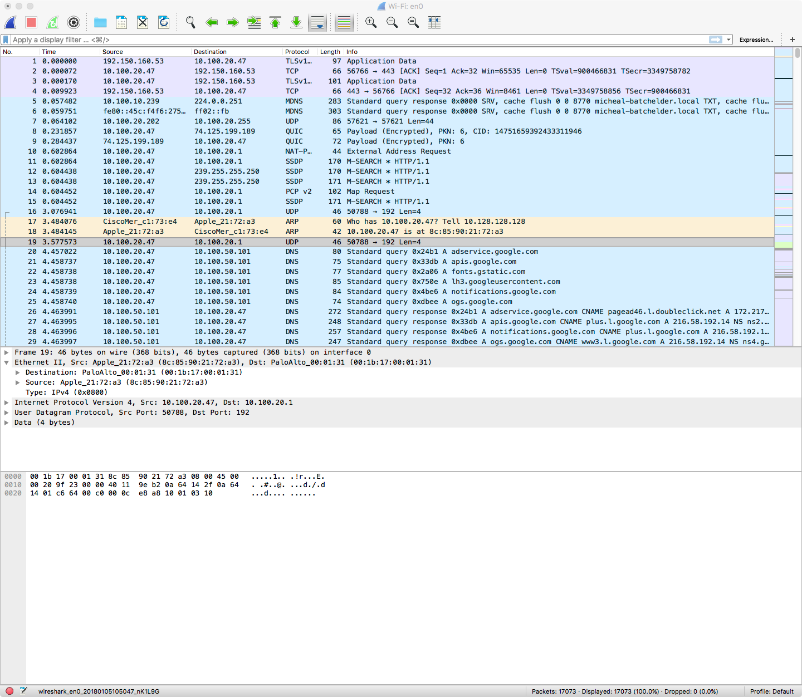Collapse the Ethernet II tree node
Screen dimensions: 802x697
(7, 362)
